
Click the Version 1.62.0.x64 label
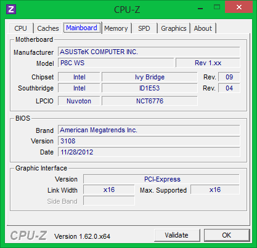pos(82,236)
